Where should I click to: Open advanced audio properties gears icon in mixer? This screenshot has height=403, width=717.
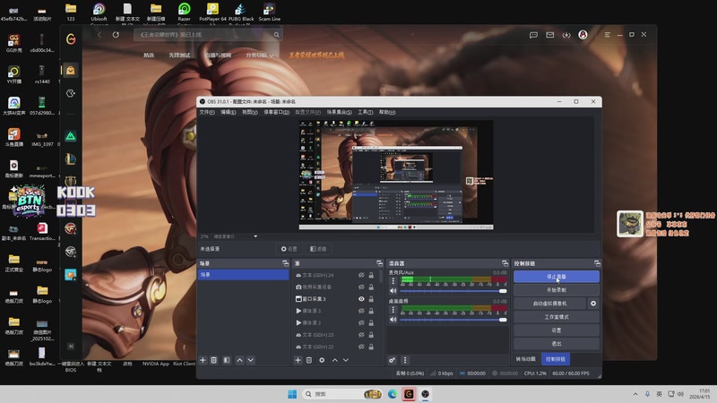tap(393, 360)
